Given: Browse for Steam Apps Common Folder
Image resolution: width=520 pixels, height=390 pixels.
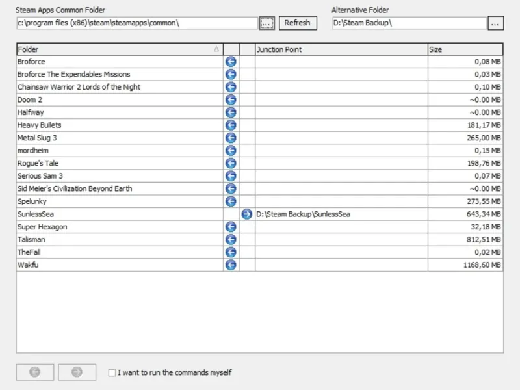Looking at the screenshot, I should tap(266, 23).
